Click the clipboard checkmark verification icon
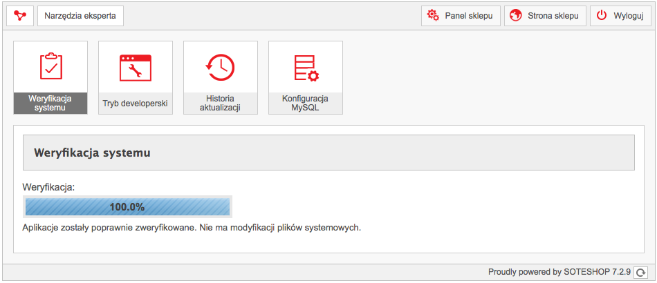Image resolution: width=657 pixels, height=283 pixels. pos(50,66)
